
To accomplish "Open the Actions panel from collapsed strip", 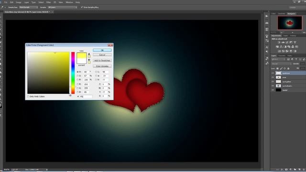I will (x=267, y=16).
